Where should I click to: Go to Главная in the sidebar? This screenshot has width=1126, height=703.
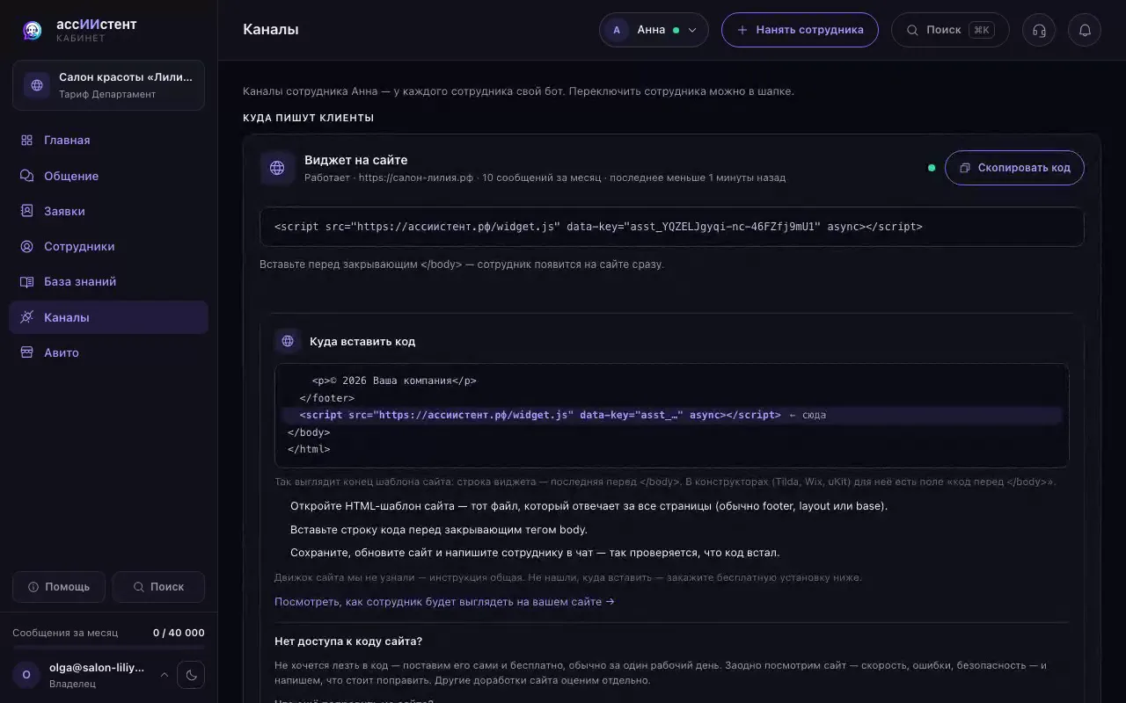(x=108, y=141)
